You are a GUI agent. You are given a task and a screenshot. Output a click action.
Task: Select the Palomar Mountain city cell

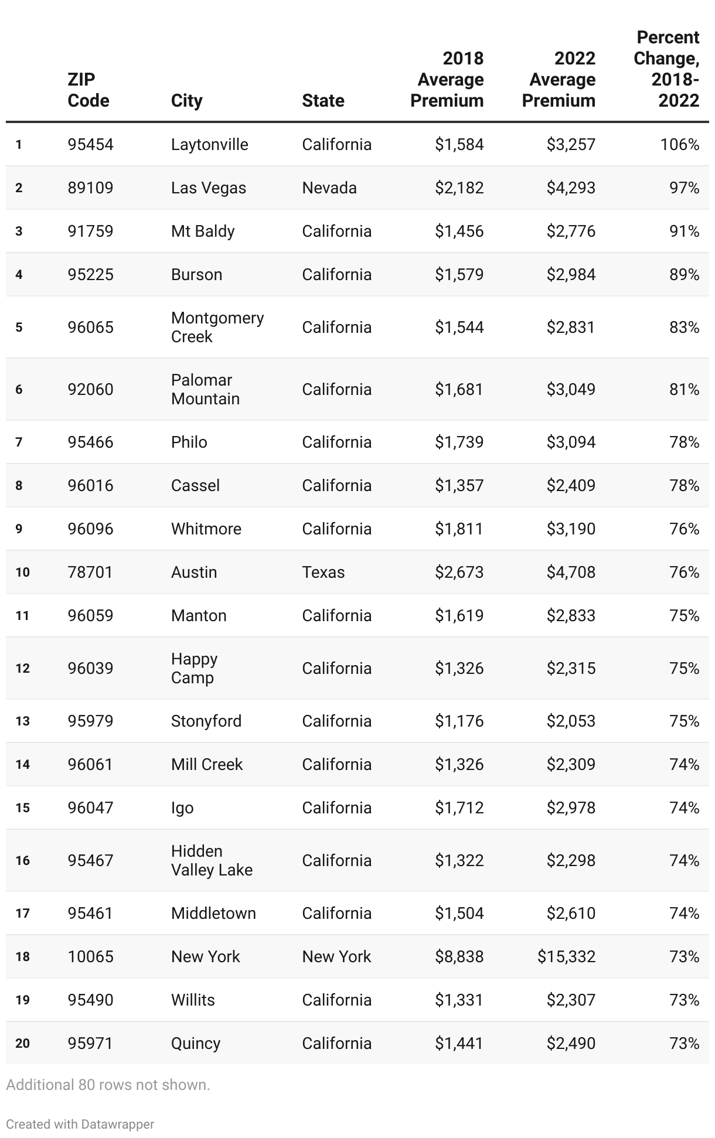205,389
